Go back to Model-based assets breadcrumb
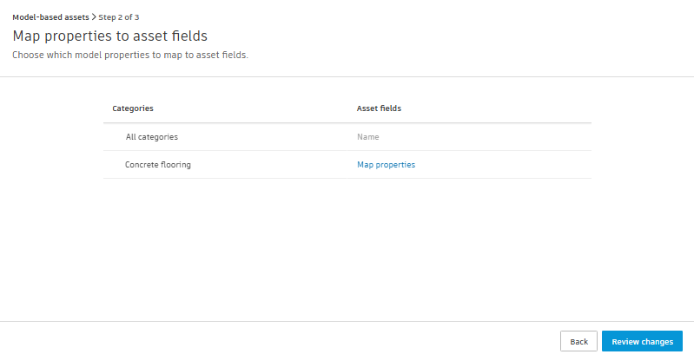Screen dimensions: 694x361 click(x=50, y=16)
